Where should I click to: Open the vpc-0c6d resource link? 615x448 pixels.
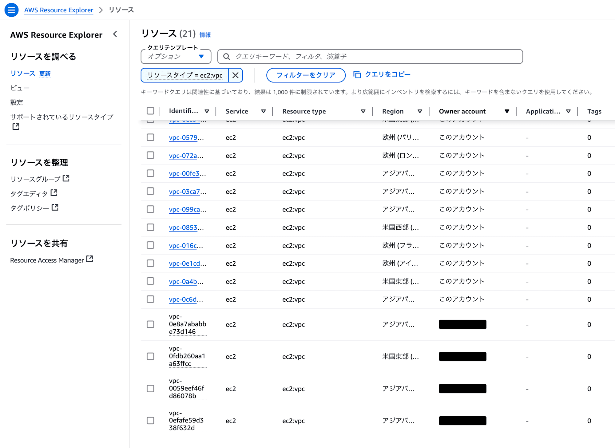pos(186,299)
